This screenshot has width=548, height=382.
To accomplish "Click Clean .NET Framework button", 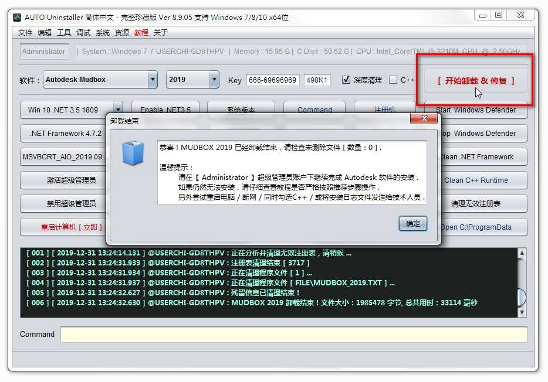I will [x=484, y=156].
